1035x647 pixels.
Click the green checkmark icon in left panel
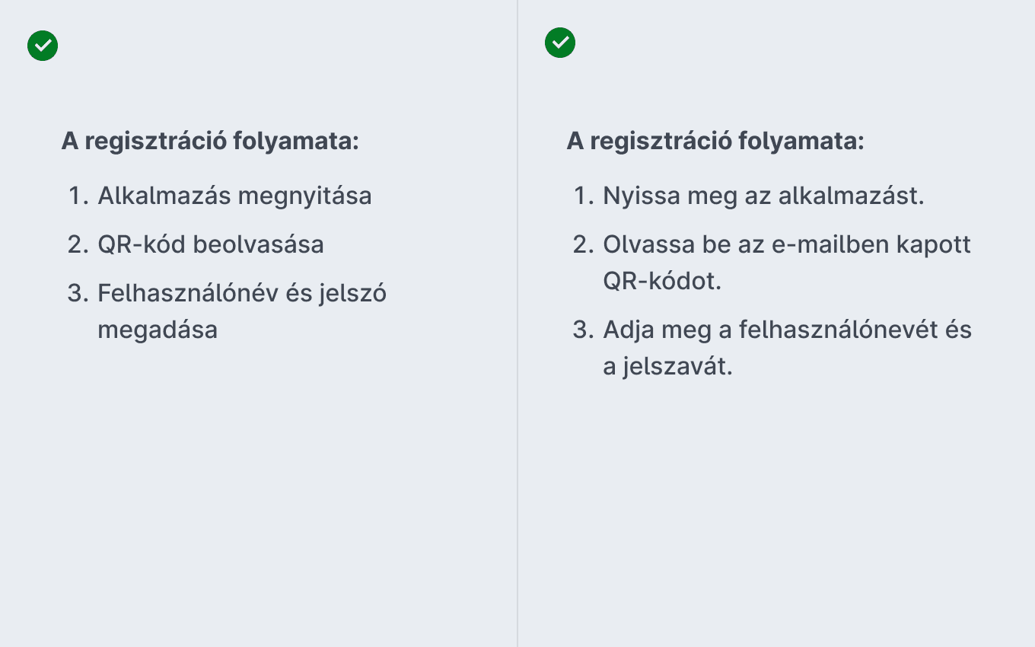(x=43, y=46)
